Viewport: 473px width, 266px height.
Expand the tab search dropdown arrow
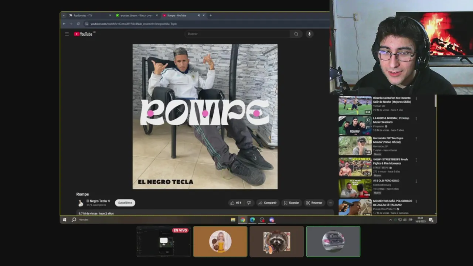[64, 16]
